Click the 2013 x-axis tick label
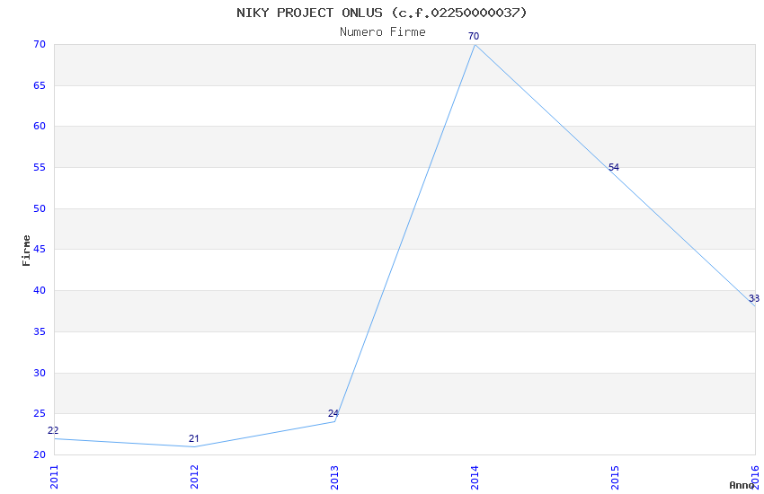The image size is (764, 494). tap(334, 477)
